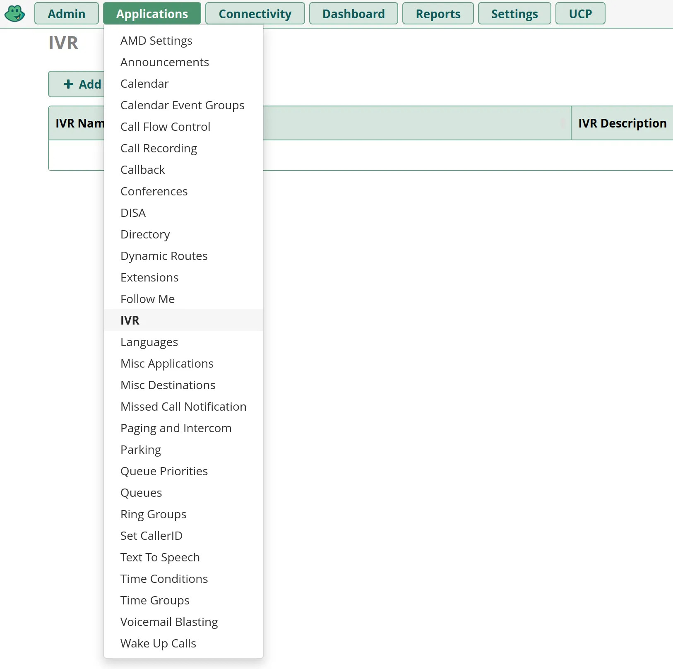Open the Reports dropdown menu
The height and width of the screenshot is (669, 673).
pos(438,14)
